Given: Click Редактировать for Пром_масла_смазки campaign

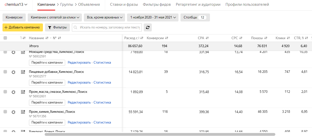Looking at the screenshot, I should click(79, 102).
